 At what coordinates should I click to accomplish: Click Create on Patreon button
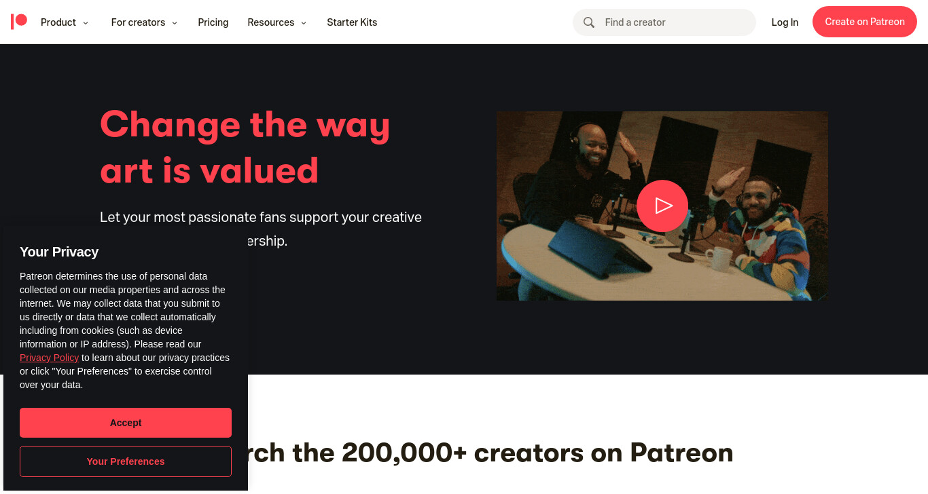(x=865, y=22)
